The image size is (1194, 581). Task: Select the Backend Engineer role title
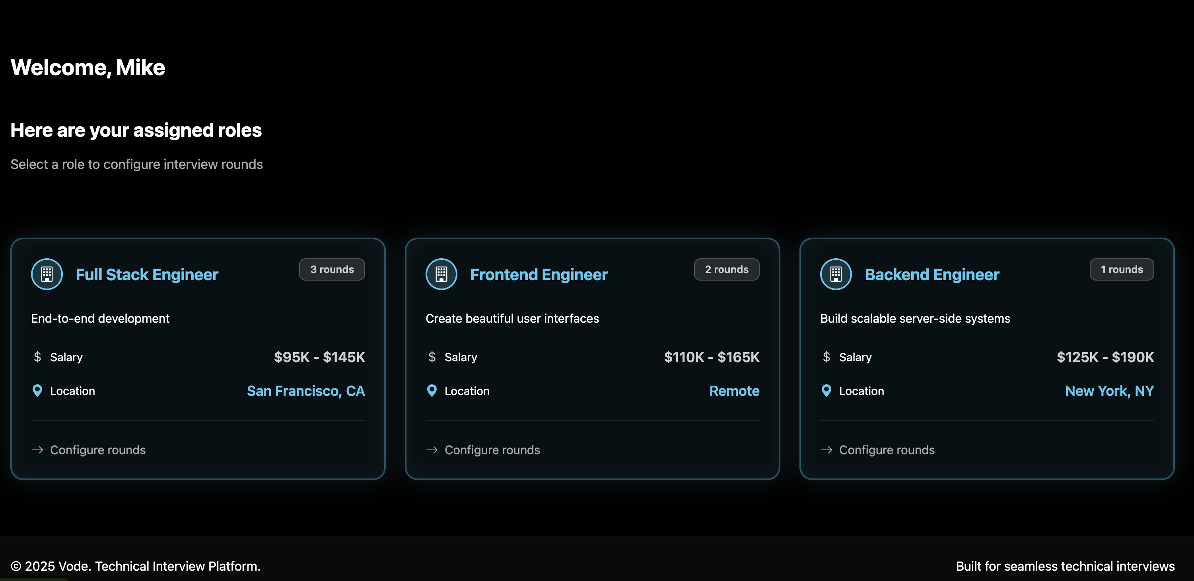pyautogui.click(x=931, y=275)
